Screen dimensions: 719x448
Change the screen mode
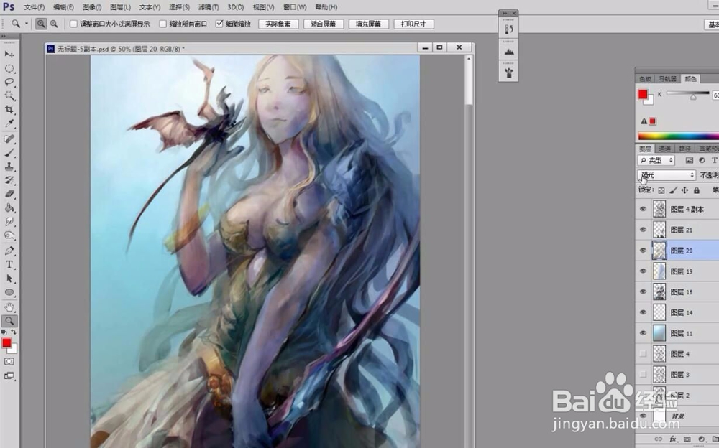point(9,376)
